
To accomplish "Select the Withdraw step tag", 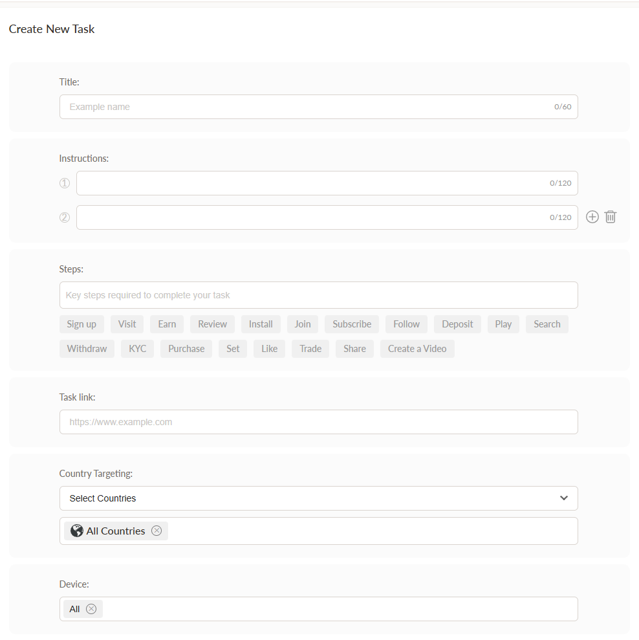I will click(x=87, y=349).
